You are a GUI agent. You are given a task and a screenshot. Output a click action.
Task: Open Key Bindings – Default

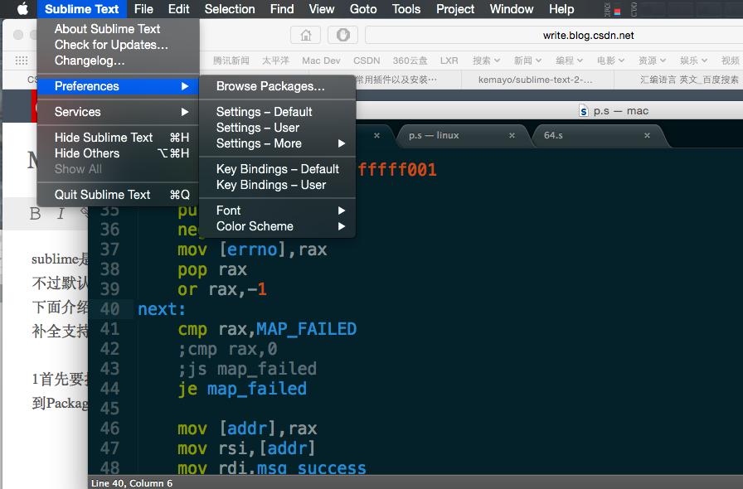(277, 169)
